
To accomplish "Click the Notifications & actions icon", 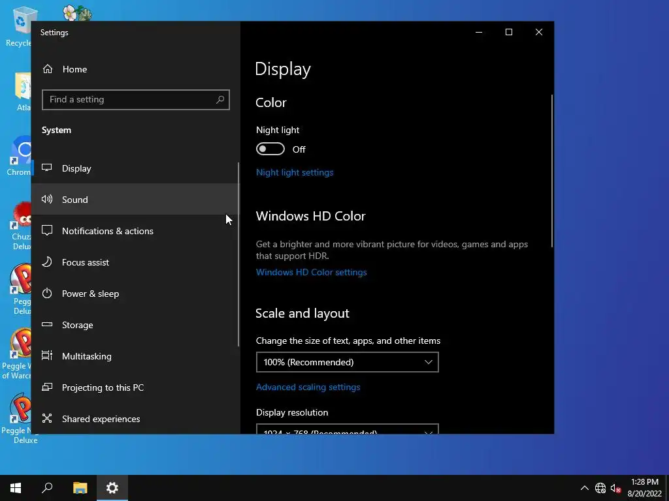I will click(x=47, y=230).
